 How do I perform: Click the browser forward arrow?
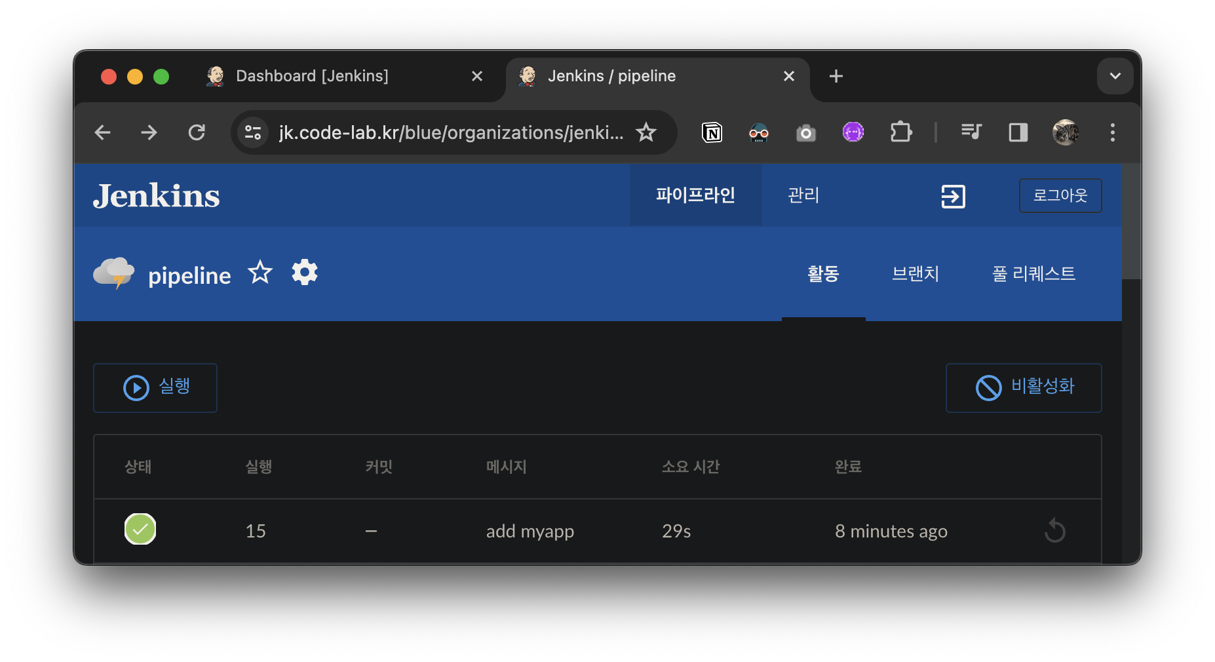coord(149,132)
